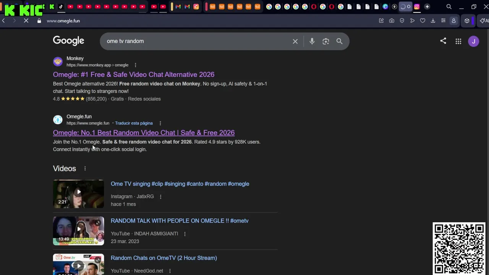
Task: Open the search tabs magnifier icon
Action: click(x=449, y=6)
